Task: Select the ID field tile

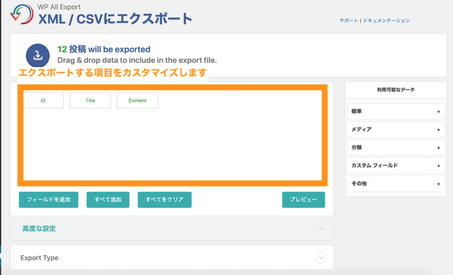Action: (43, 100)
